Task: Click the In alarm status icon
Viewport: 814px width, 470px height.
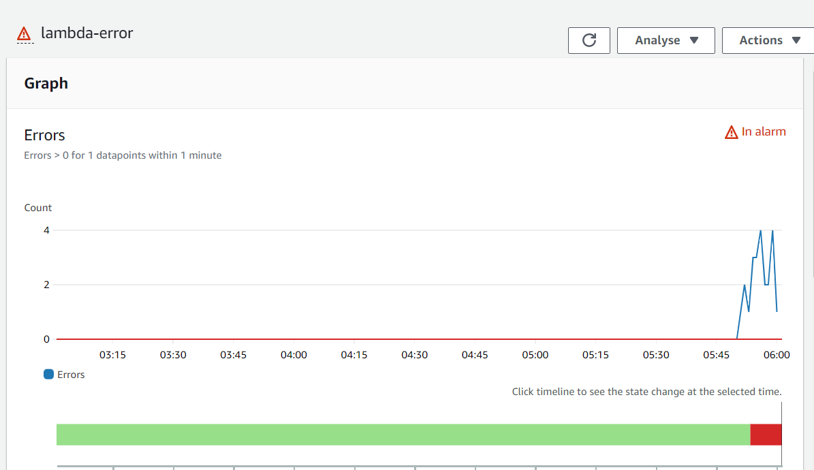Action: (731, 132)
